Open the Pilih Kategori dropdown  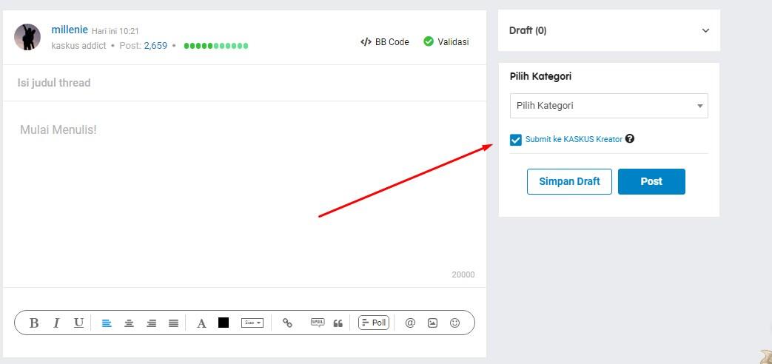pos(609,106)
